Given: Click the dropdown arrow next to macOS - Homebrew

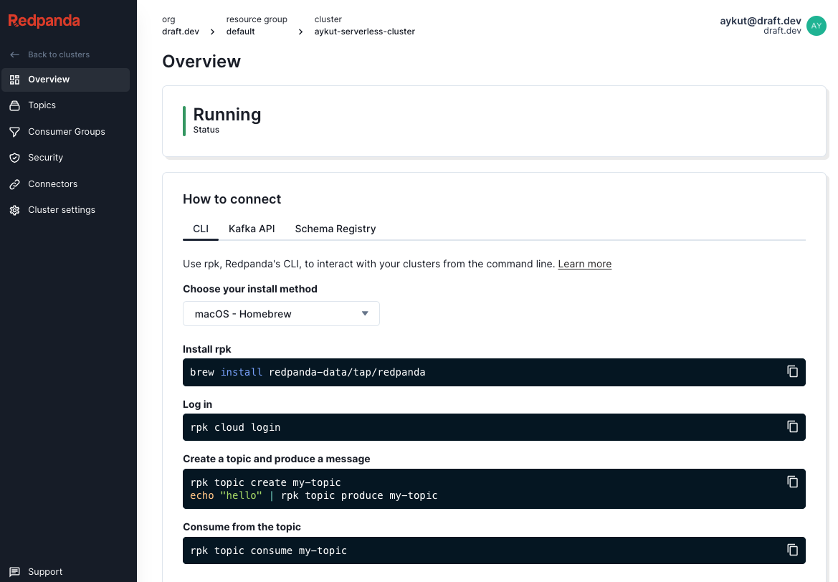Looking at the screenshot, I should click(365, 314).
